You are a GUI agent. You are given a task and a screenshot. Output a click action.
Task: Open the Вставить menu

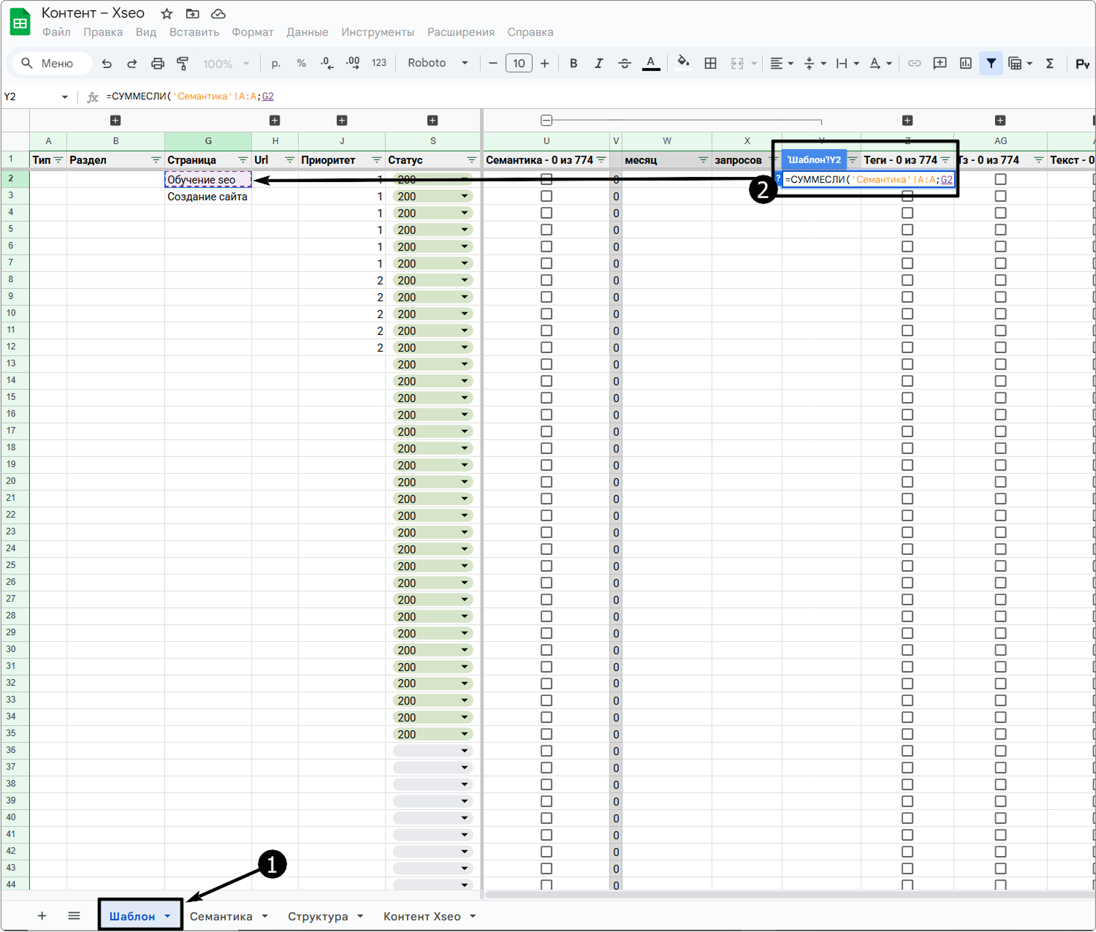click(x=194, y=32)
